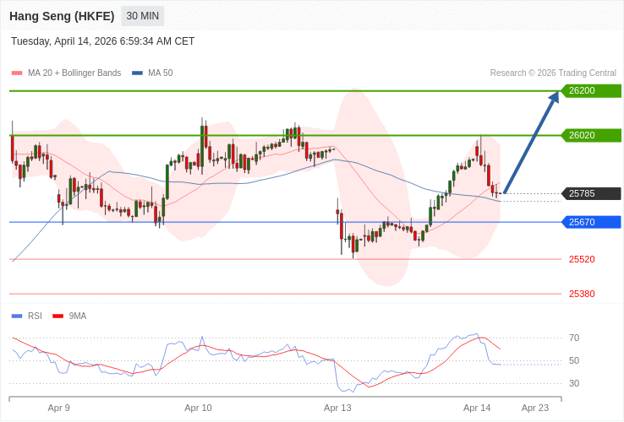
Task: Click the red 9MA legend swatch
Action: tap(57, 316)
